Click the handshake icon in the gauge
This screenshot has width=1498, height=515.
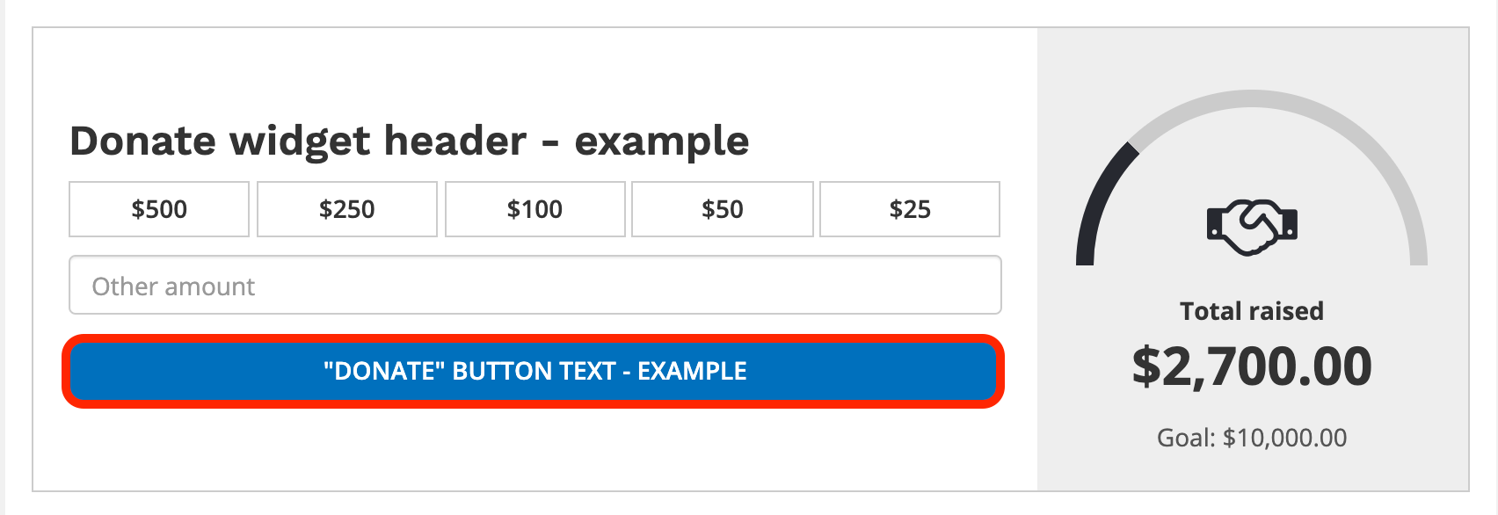[x=1252, y=227]
